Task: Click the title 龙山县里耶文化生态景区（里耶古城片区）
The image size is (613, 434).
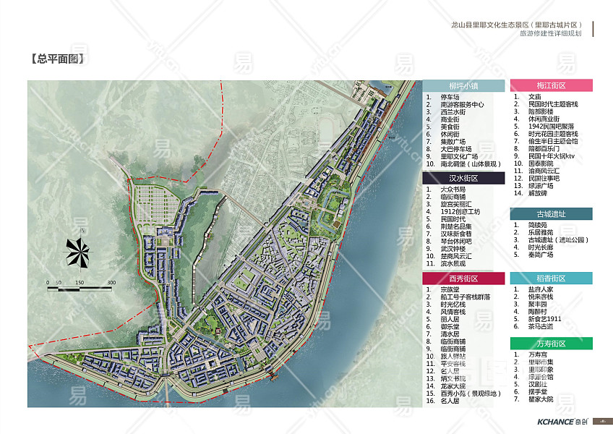Action: (x=518, y=25)
